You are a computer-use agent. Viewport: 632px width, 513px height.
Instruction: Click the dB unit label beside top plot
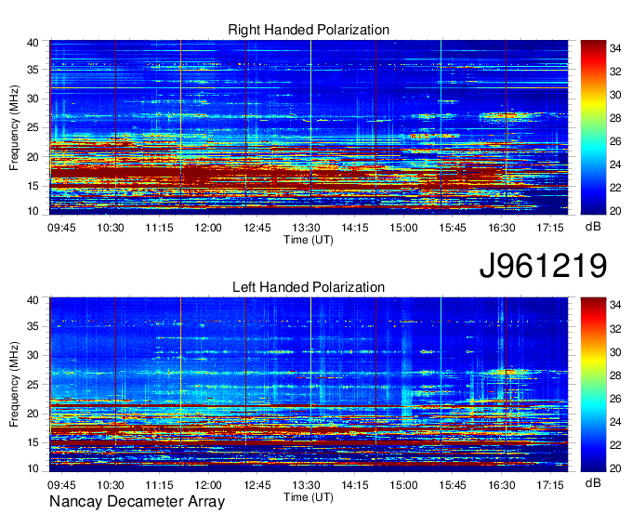coord(593,227)
